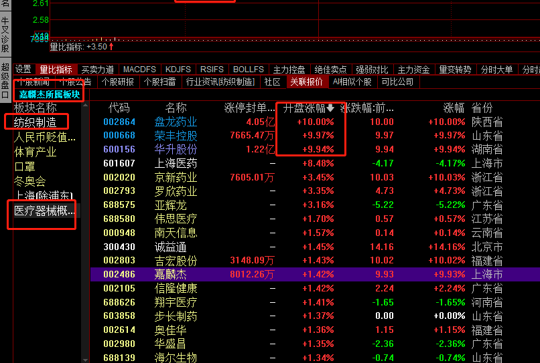Open stock 华升股份
540x363 pixels.
tap(176, 150)
